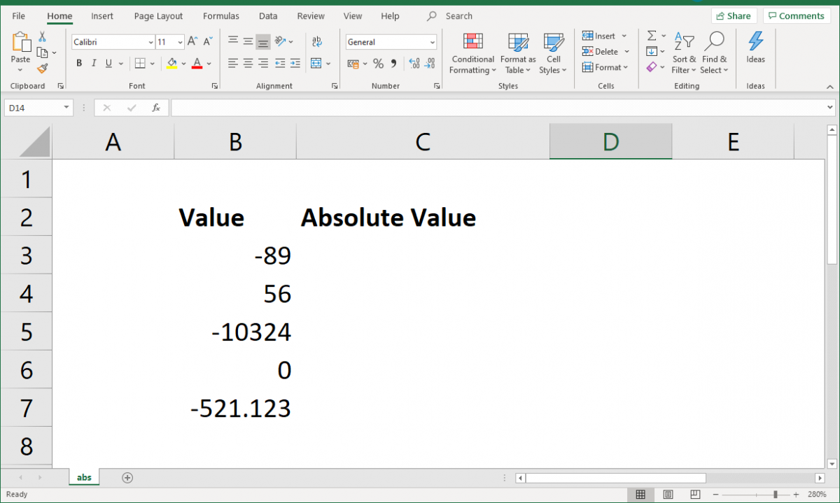Image resolution: width=840 pixels, height=503 pixels.
Task: Open the Format cells menu
Action: 605,67
